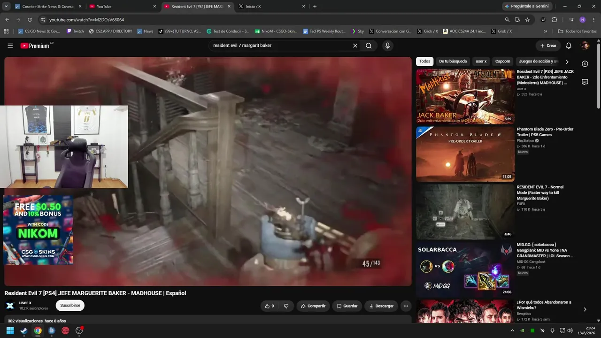Filter recommendations by user x chip
Image resolution: width=601 pixels, height=338 pixels.
[x=481, y=61]
